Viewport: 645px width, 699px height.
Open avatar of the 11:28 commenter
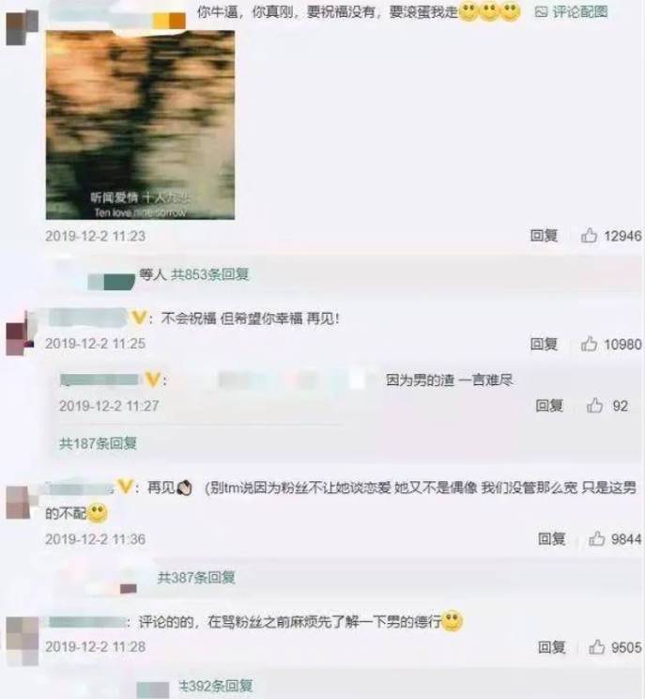click(x=23, y=641)
